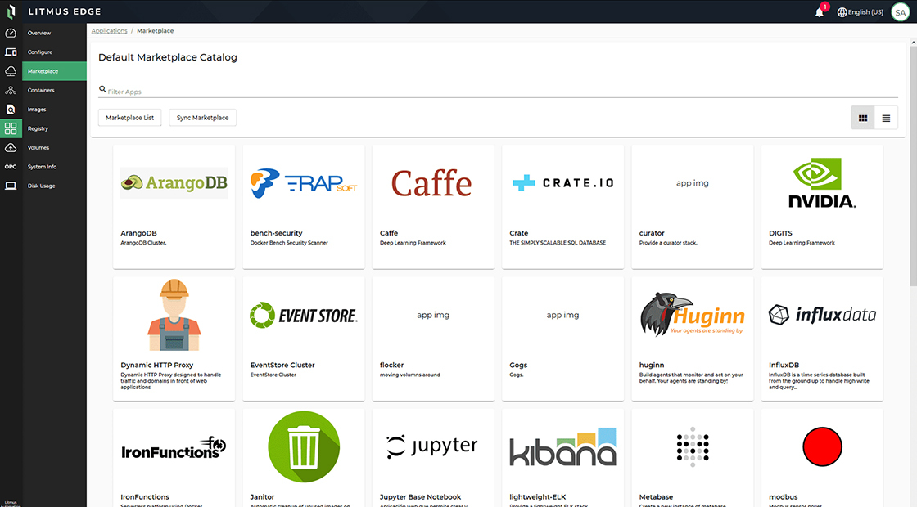The width and height of the screenshot is (917, 507).
Task: Click the magnifier icon beside Filter Apps
Action: point(102,89)
